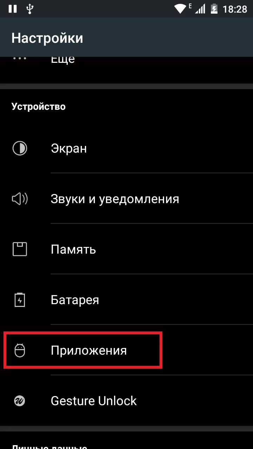253x449 pixels.
Task: Open the Батарея settings
Action: point(126,300)
